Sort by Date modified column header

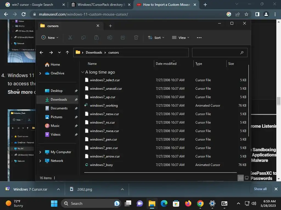point(166,63)
